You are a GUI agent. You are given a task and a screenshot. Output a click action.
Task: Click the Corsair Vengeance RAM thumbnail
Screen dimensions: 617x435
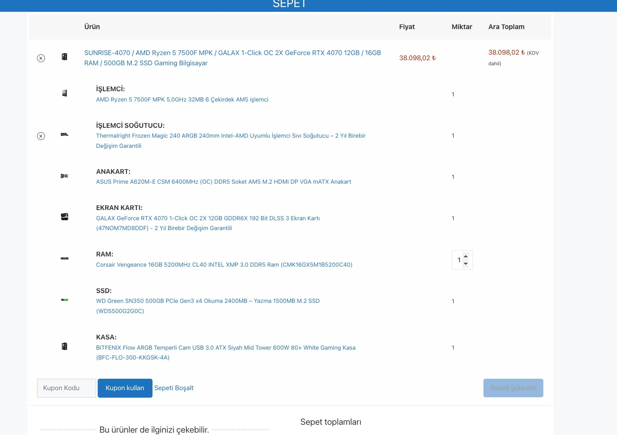point(65,258)
